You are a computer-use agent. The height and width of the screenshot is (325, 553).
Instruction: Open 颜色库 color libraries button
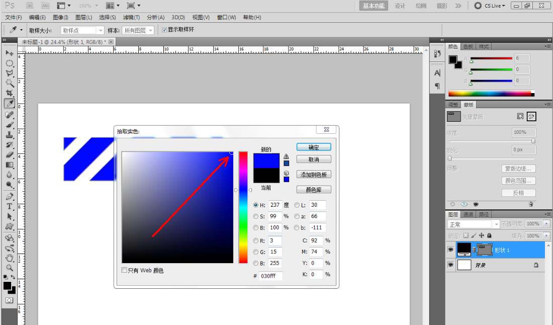314,190
